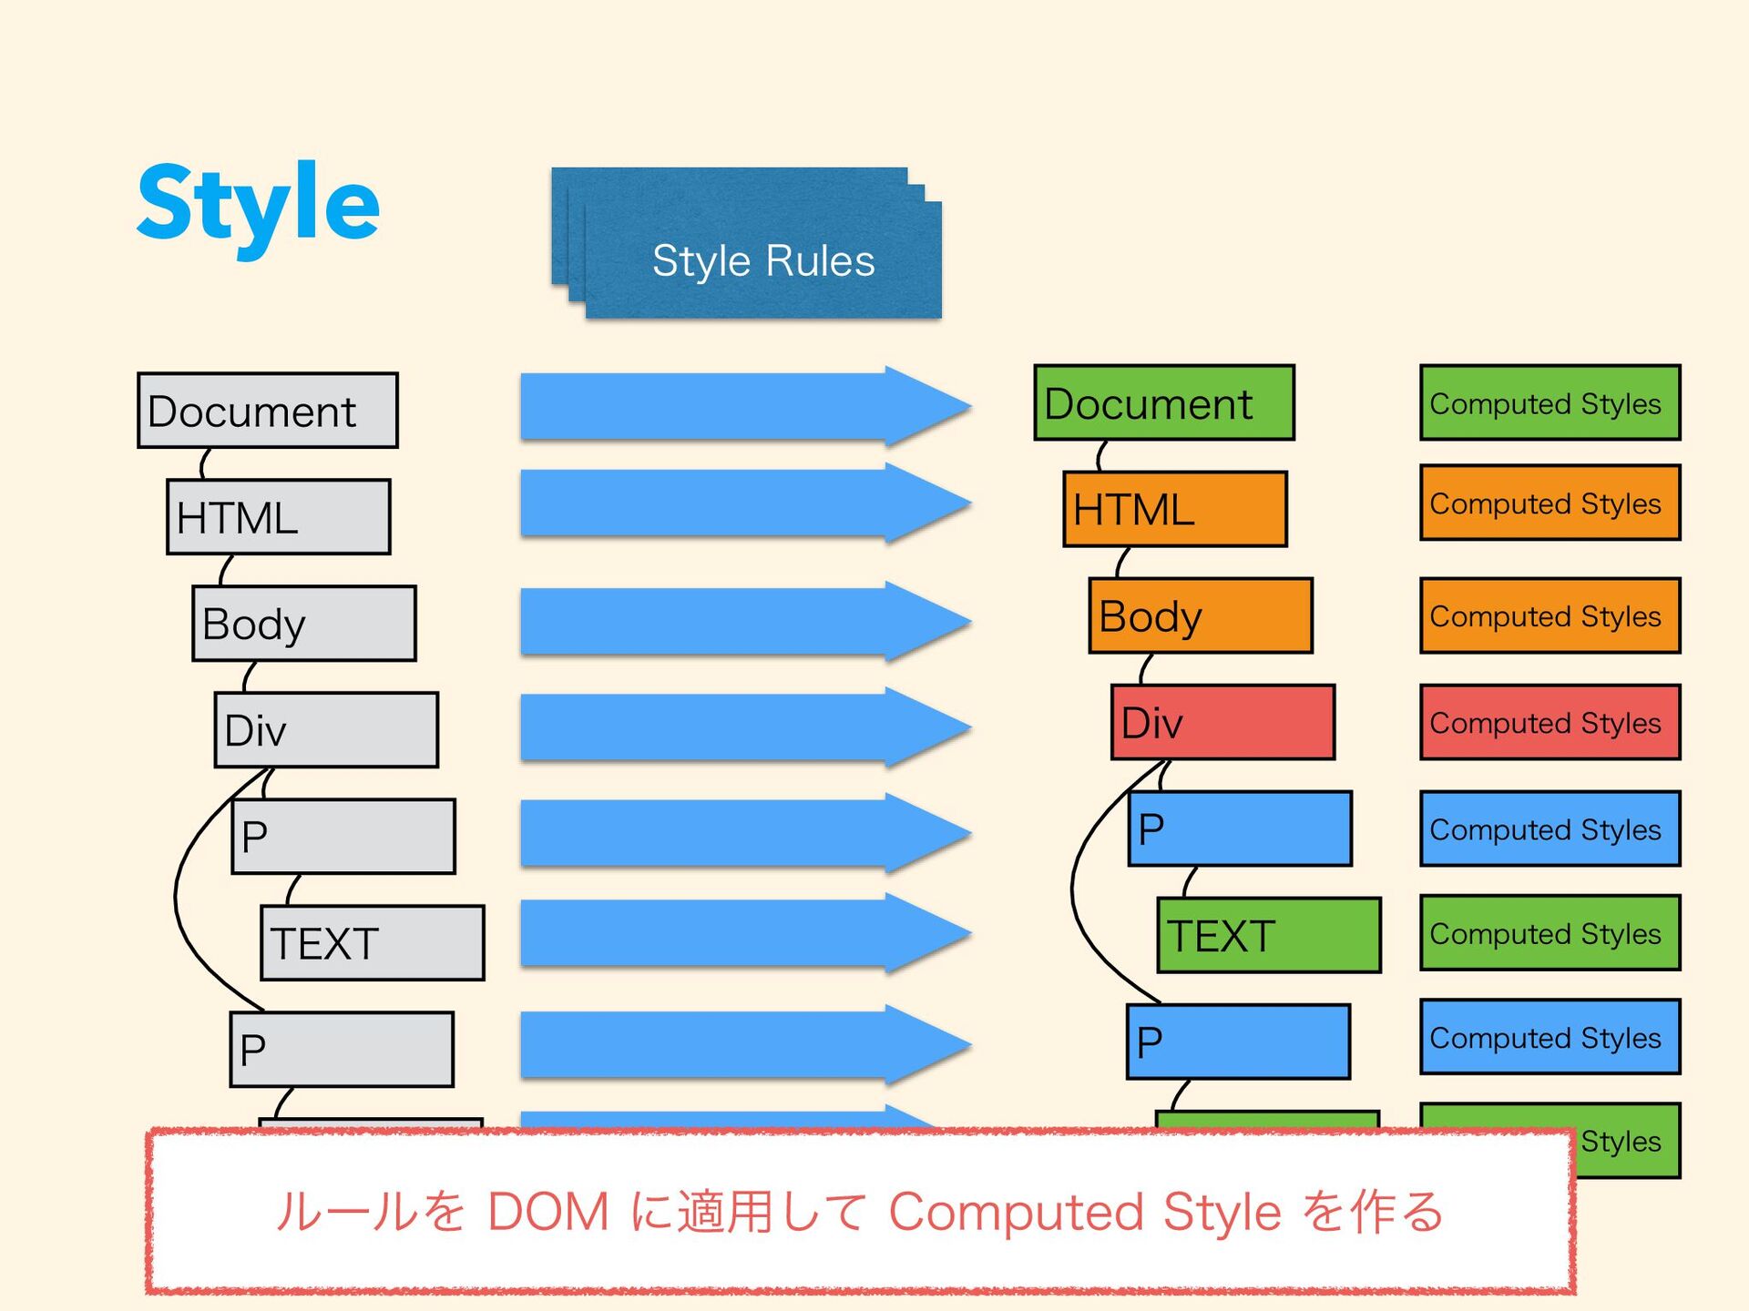Click the arrow pointing to orange Body
1749x1311 pixels.
click(746, 621)
